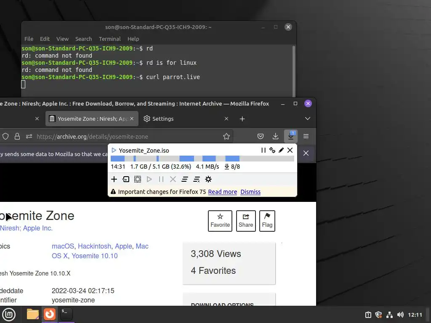
Task: Click the 12:11 clock in the taskbar
Action: tap(415, 315)
